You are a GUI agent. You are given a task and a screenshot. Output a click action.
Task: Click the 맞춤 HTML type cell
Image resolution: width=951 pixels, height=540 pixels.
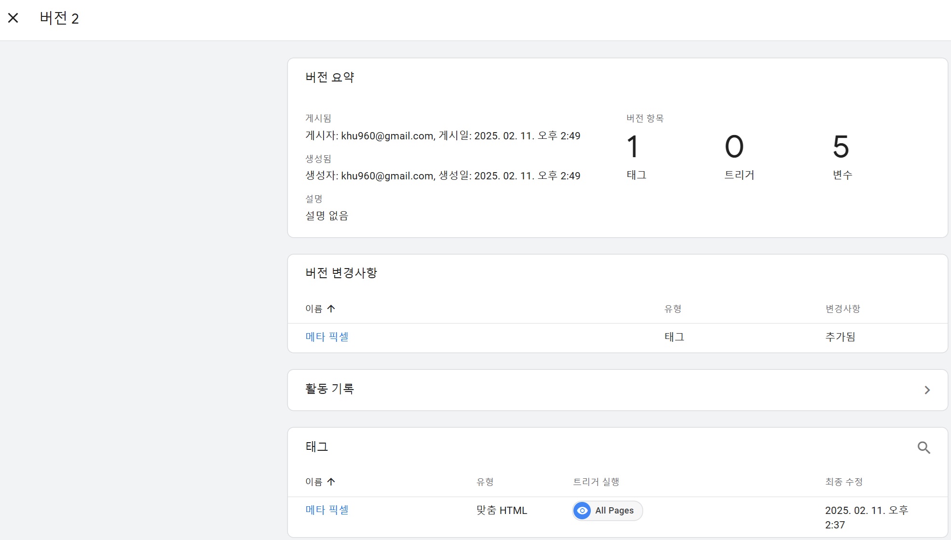click(x=502, y=511)
